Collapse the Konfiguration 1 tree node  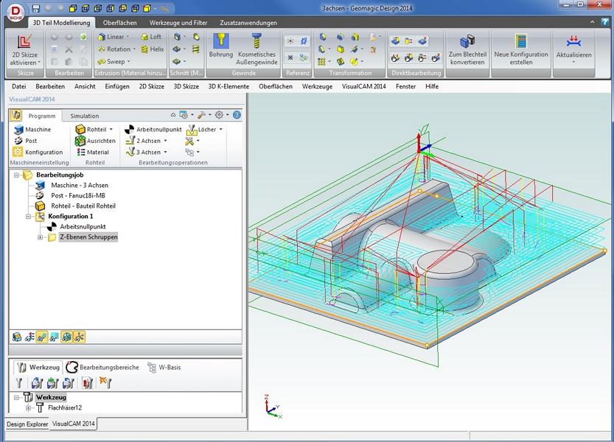(x=28, y=216)
